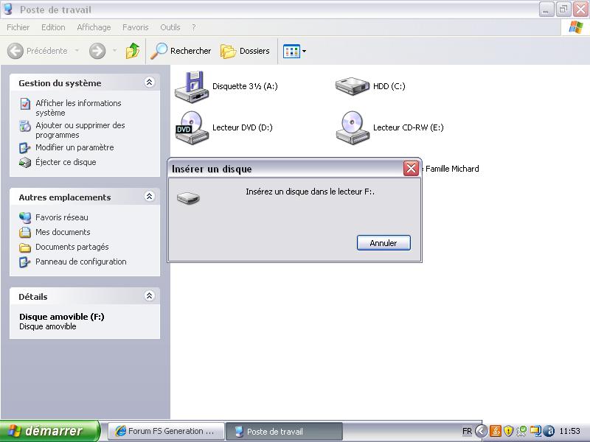Click the Favoris réseau icon
This screenshot has height=442, width=590.
(x=25, y=217)
